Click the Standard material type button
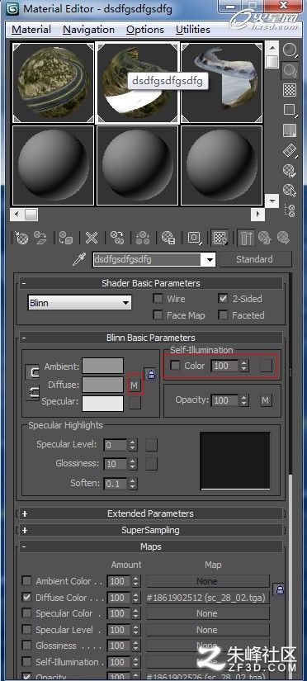307x681 pixels. pos(254,259)
